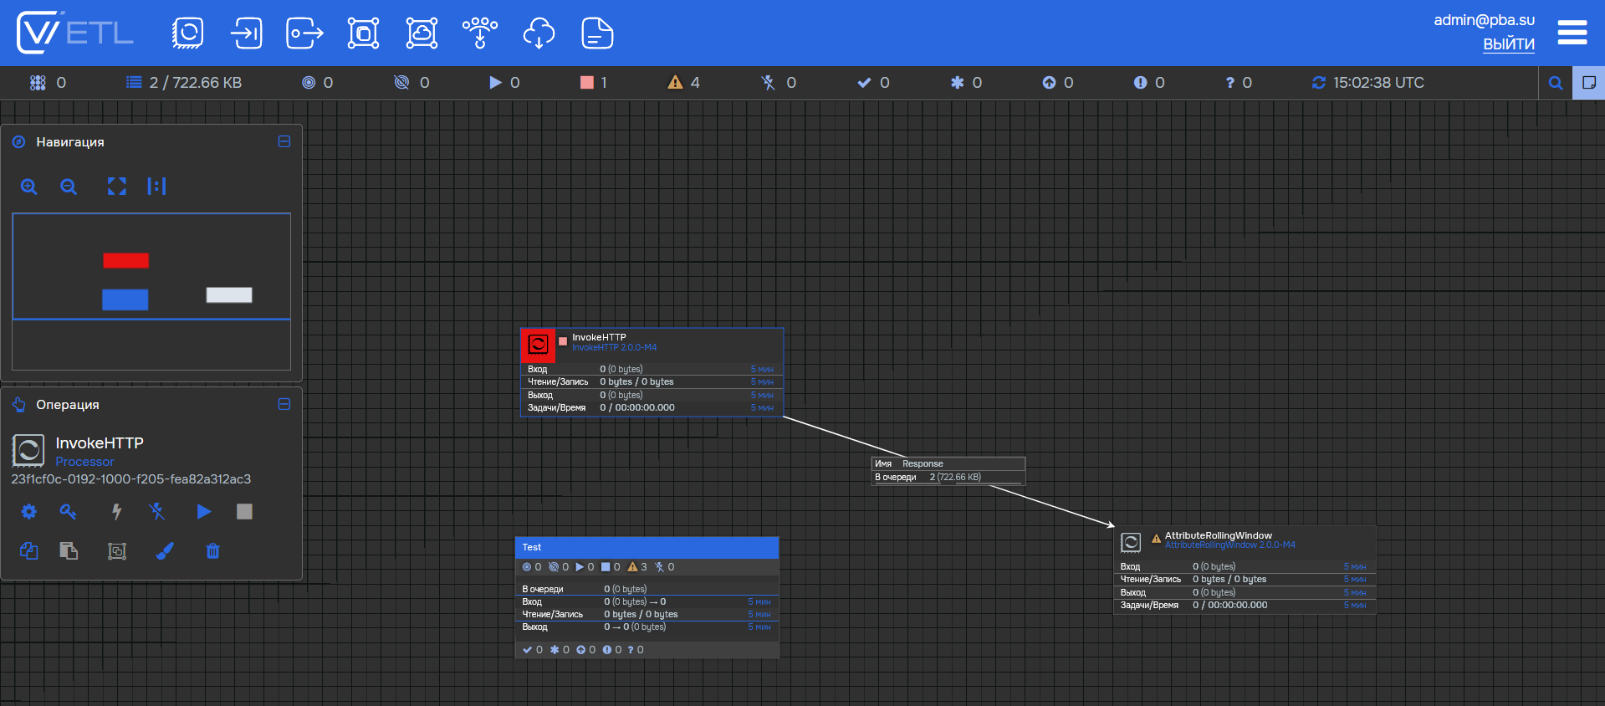Click the Test group invalid count 3
Screen dimensions: 1605x706
point(637,567)
